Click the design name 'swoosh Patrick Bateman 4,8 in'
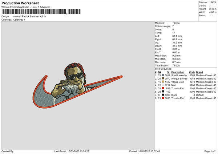Viewport: 218px width, 154px height. tap(30, 16)
